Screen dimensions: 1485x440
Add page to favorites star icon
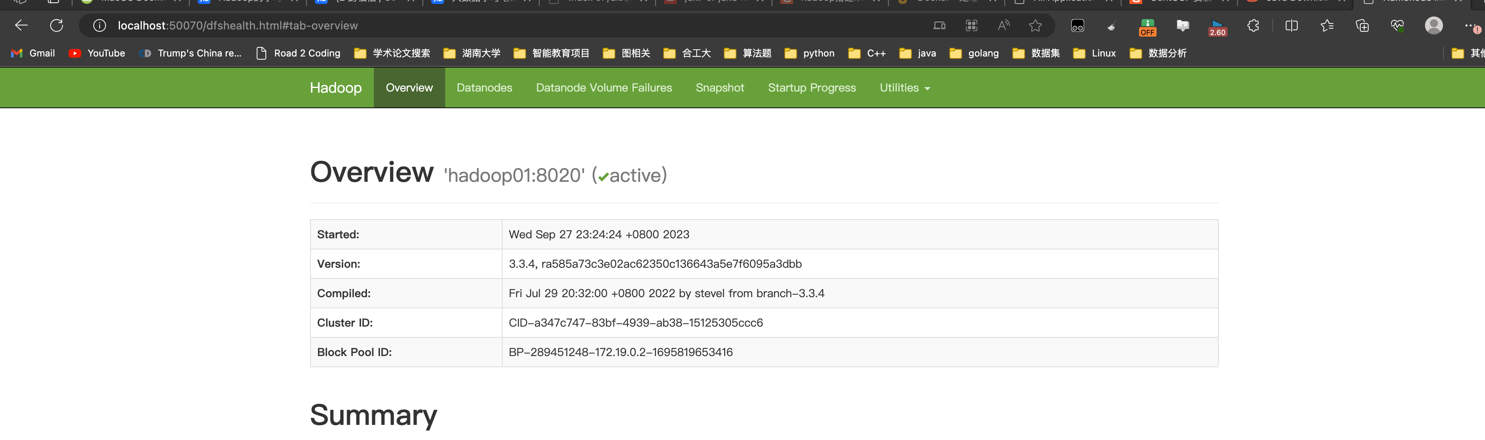tap(1035, 25)
